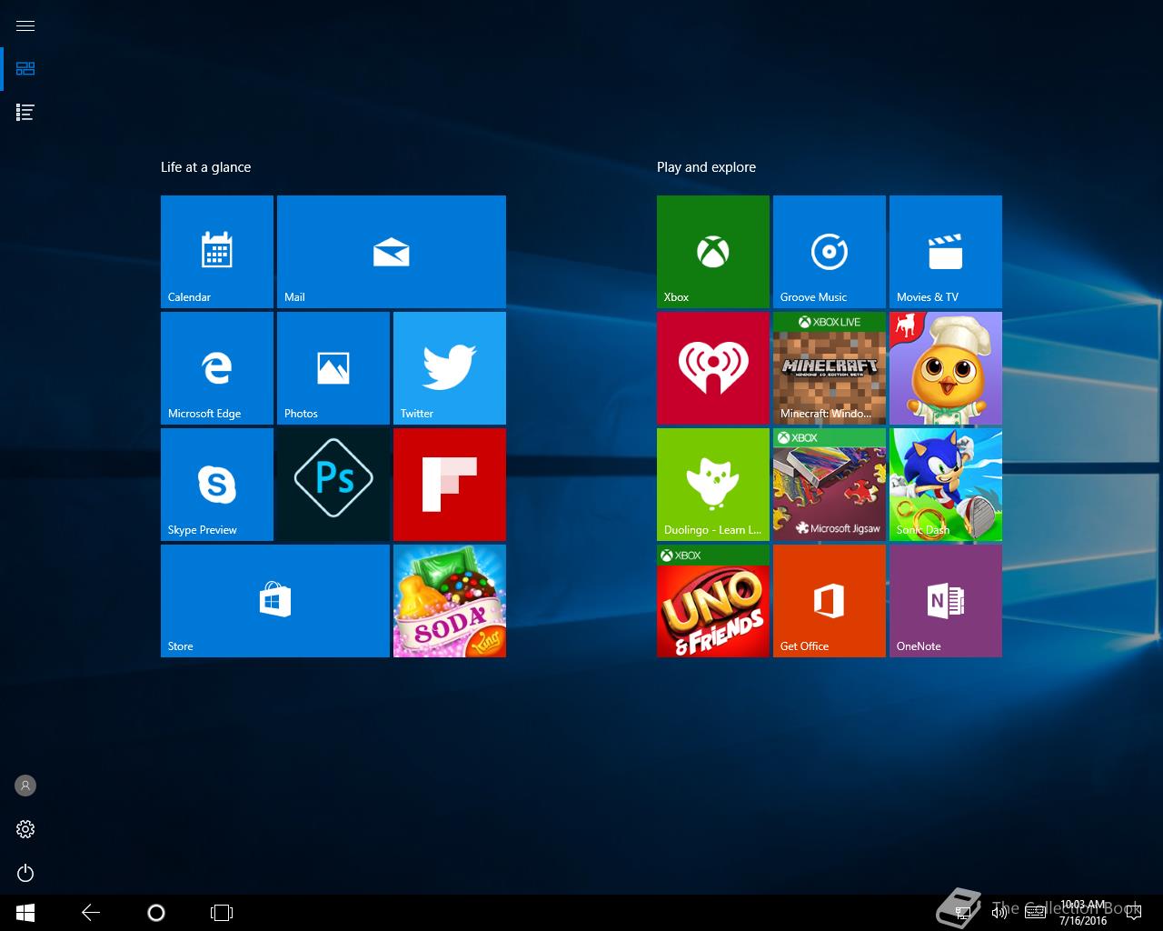
Task: Click the 'Play and explore' group heading
Action: (706, 167)
